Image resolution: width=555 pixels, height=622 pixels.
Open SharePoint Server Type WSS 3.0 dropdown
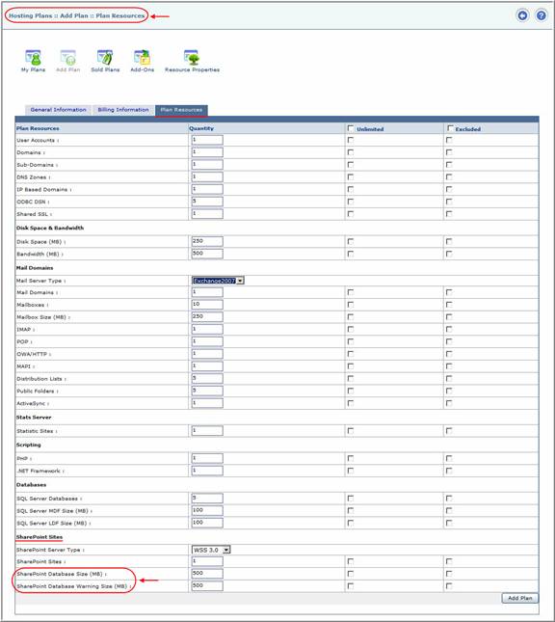point(211,550)
